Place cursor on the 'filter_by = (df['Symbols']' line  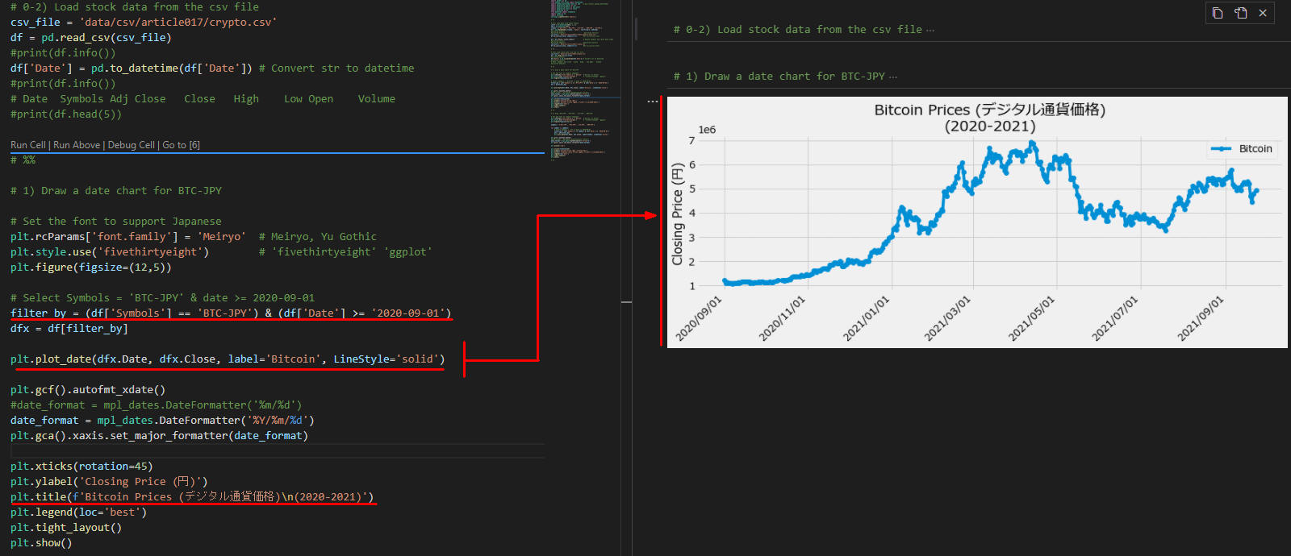click(231, 313)
